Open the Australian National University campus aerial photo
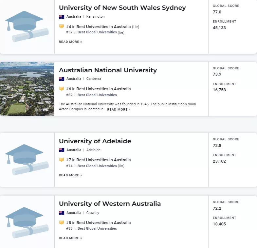 (27, 89)
